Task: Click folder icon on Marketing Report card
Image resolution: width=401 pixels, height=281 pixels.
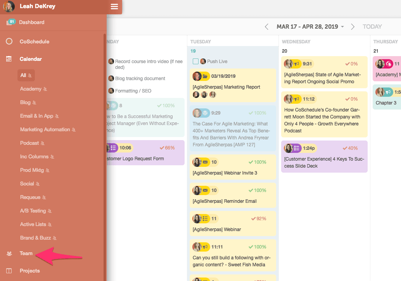Action: click(x=205, y=76)
